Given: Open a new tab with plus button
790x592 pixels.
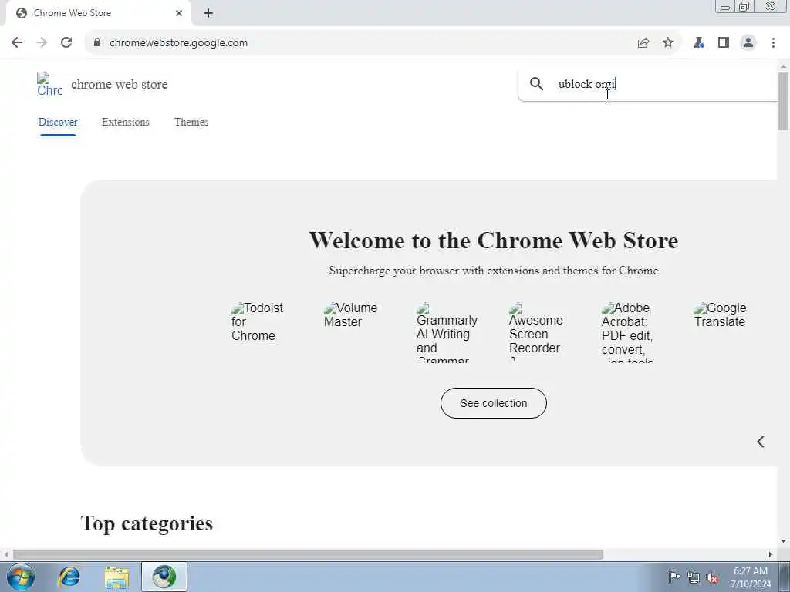Looking at the screenshot, I should (208, 13).
